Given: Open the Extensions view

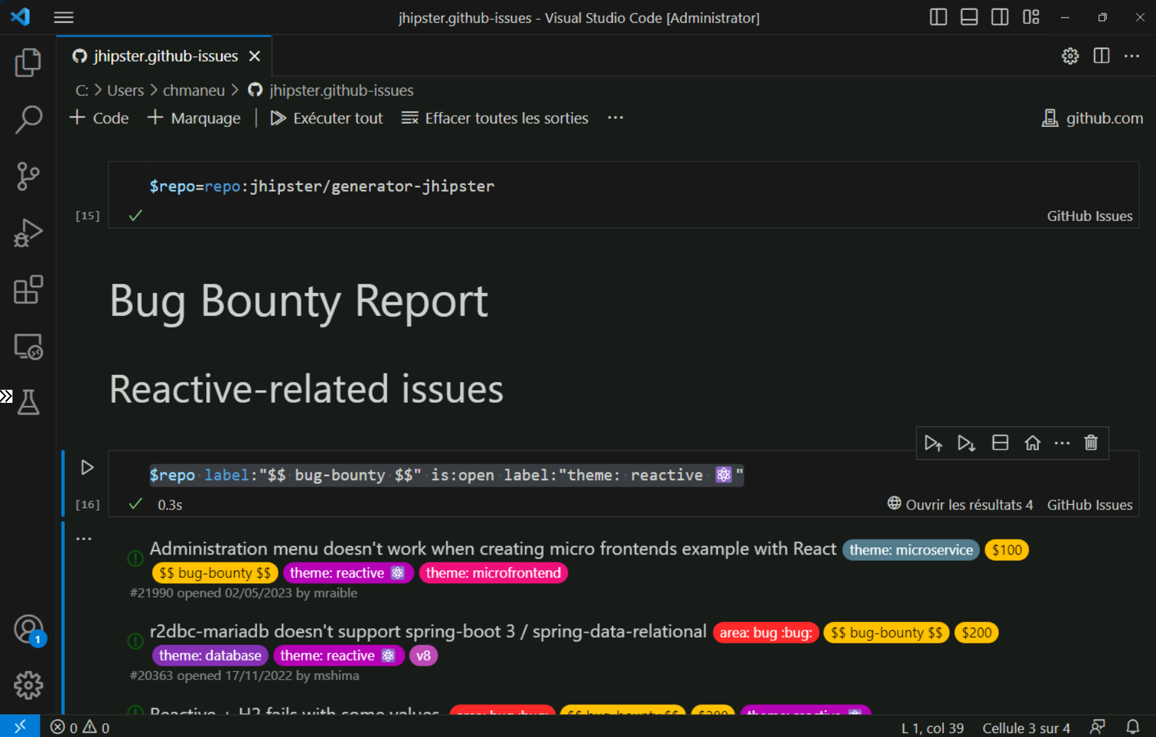Looking at the screenshot, I should 28,290.
